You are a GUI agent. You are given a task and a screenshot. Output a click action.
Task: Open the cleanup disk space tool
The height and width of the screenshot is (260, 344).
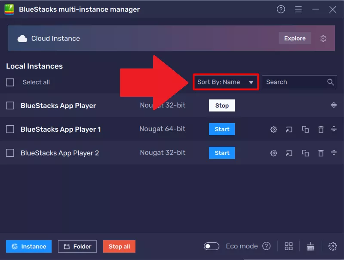310,246
